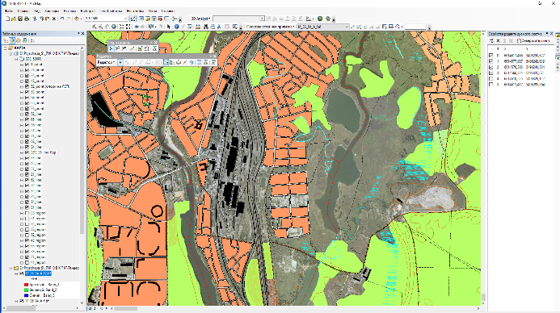Open the Attributes window from Editor toolbar
The width and height of the screenshot is (560, 313).
[x=200, y=62]
